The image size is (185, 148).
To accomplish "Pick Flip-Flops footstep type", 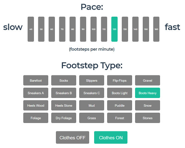I will (x=120, y=80).
